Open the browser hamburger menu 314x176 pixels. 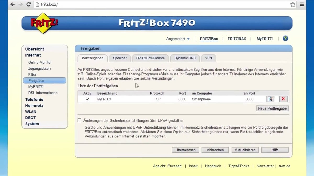click(x=301, y=4)
